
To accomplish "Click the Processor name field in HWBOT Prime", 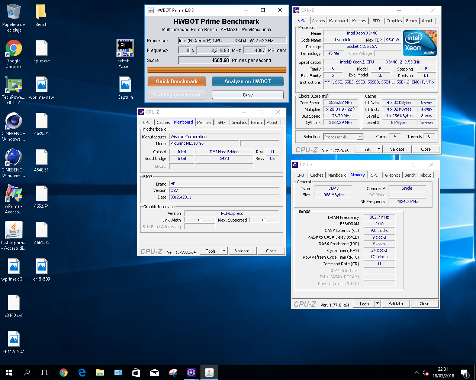I will [232, 40].
